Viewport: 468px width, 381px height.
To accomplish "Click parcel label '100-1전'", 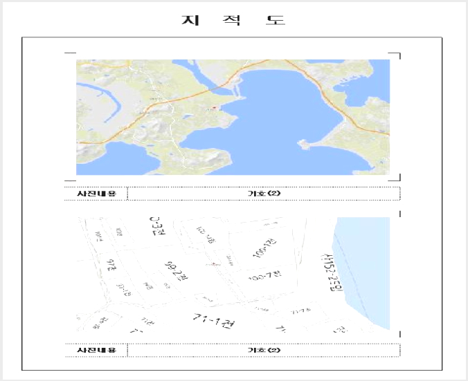I will [264, 248].
